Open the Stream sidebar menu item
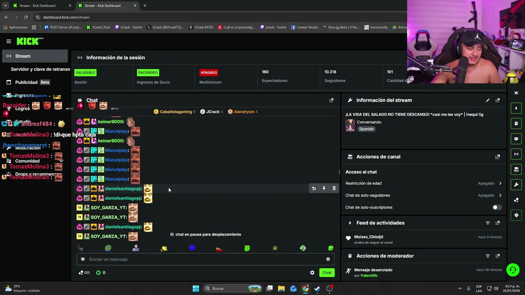Screen dimensions: 525x295 pos(35,56)
